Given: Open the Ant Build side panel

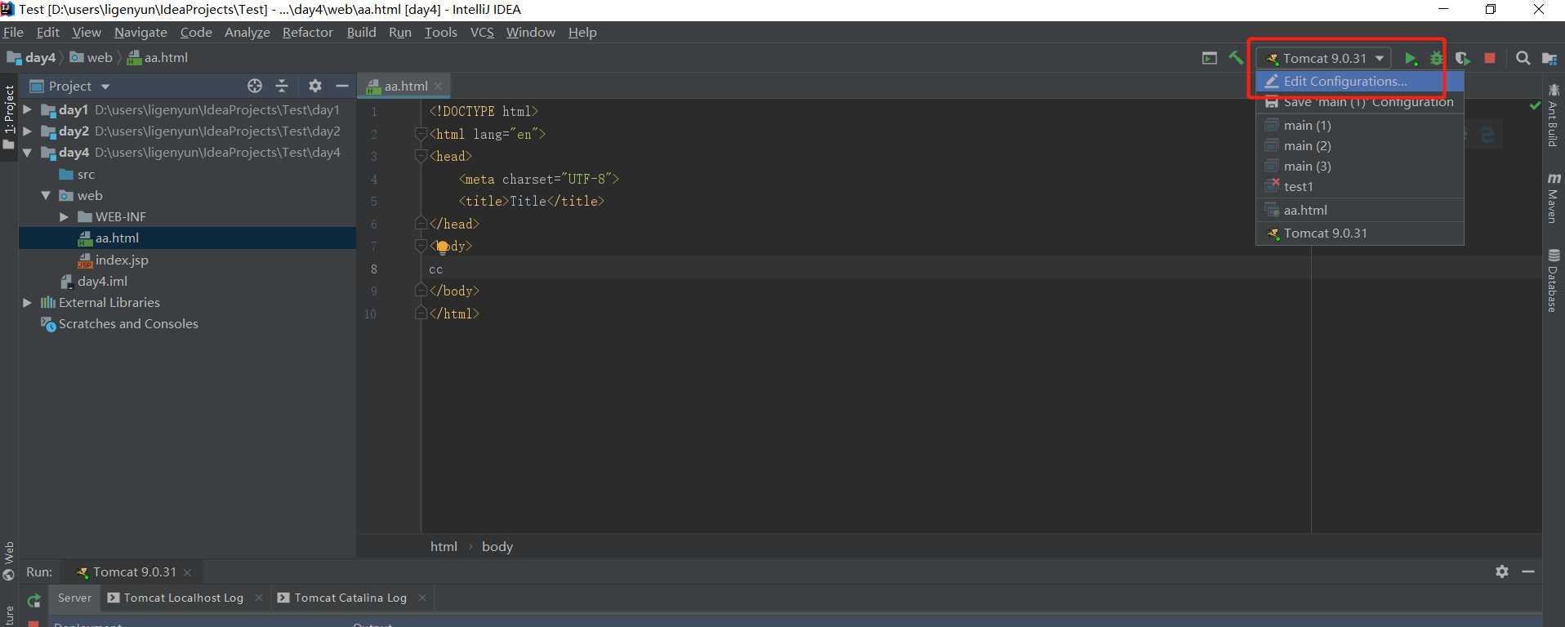Looking at the screenshot, I should click(1554, 115).
